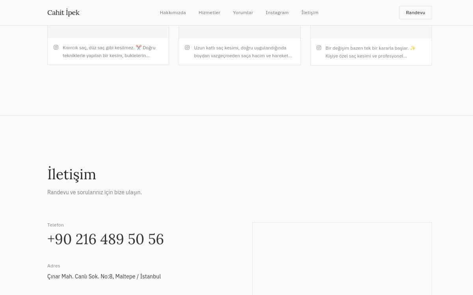Select İletişim in the top navigation
The height and width of the screenshot is (295, 473).
pos(310,13)
